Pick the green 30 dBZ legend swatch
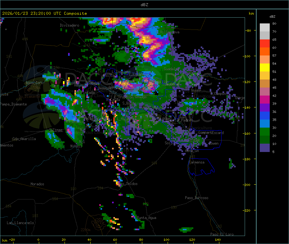Image resolution: width=289 pixels, height=244 pixels. click(265, 131)
